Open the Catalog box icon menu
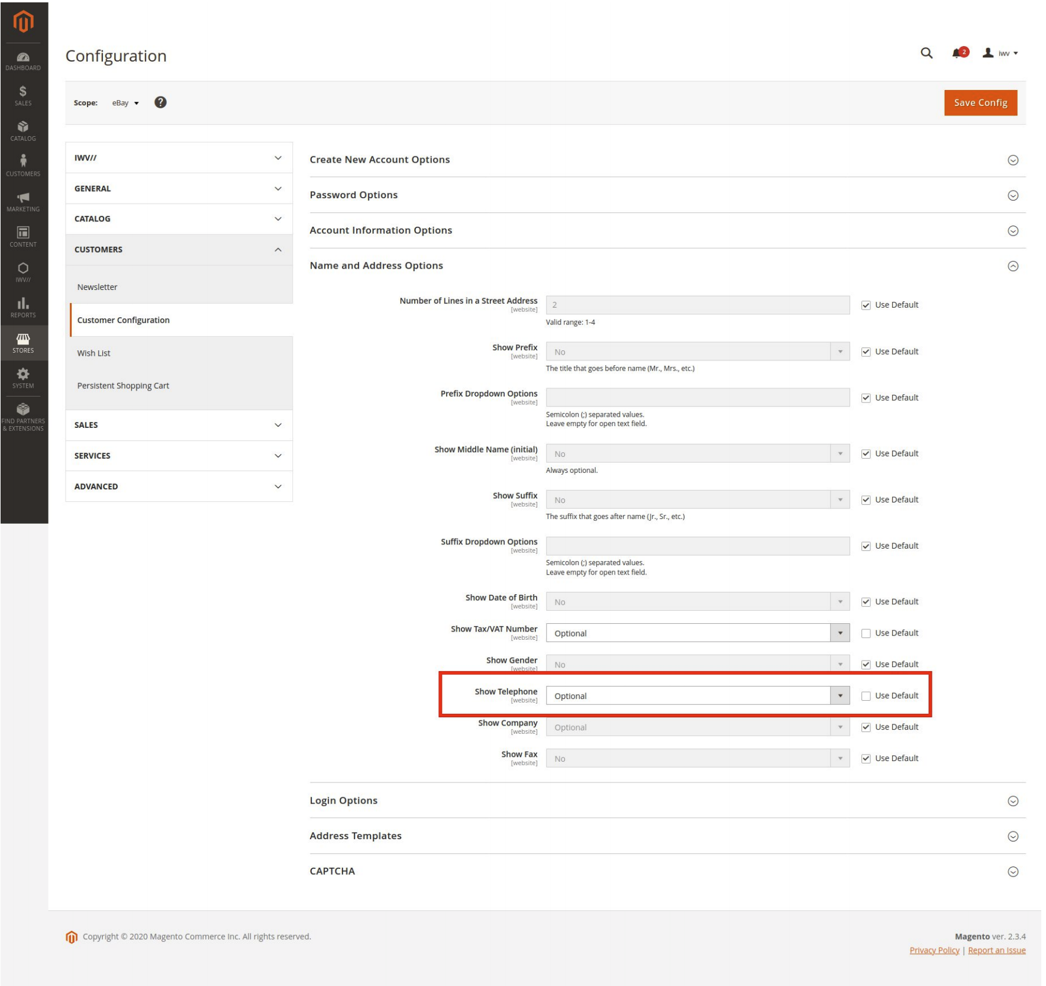 23,131
